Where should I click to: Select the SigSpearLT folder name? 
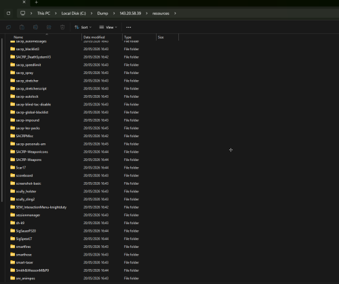point(24,238)
